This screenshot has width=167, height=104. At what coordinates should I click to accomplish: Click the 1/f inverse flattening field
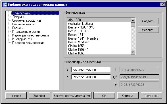(x=139, y=77)
